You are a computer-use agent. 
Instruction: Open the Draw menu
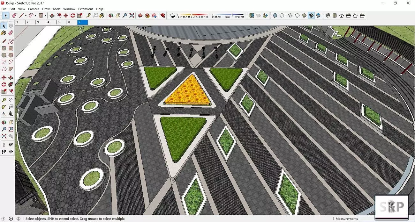click(x=46, y=9)
